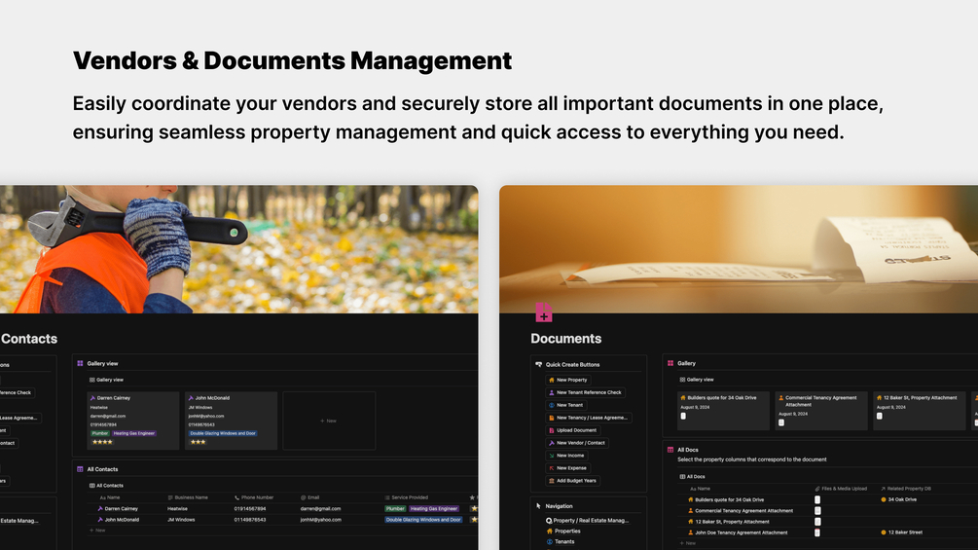Viewport: 978px width, 550px height.
Task: Click the purple All Contacts table icon
Action: [80, 469]
